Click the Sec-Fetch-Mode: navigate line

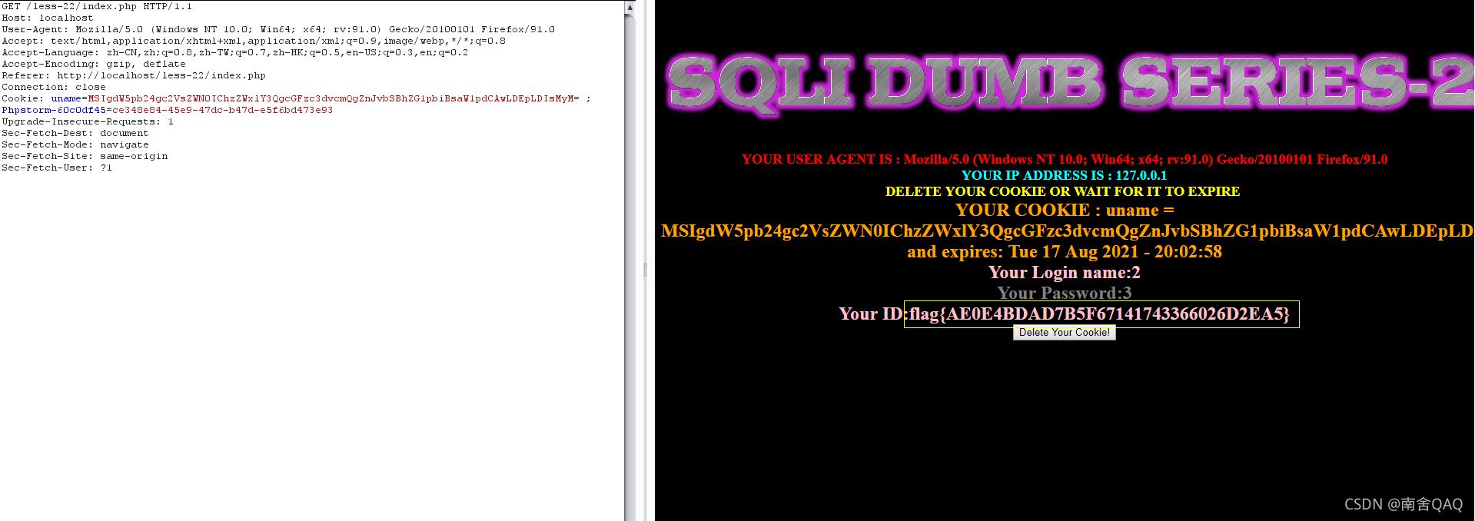tap(75, 144)
